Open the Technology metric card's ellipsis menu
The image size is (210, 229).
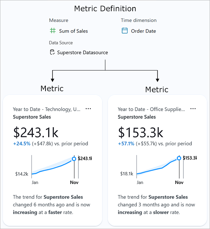(x=88, y=109)
